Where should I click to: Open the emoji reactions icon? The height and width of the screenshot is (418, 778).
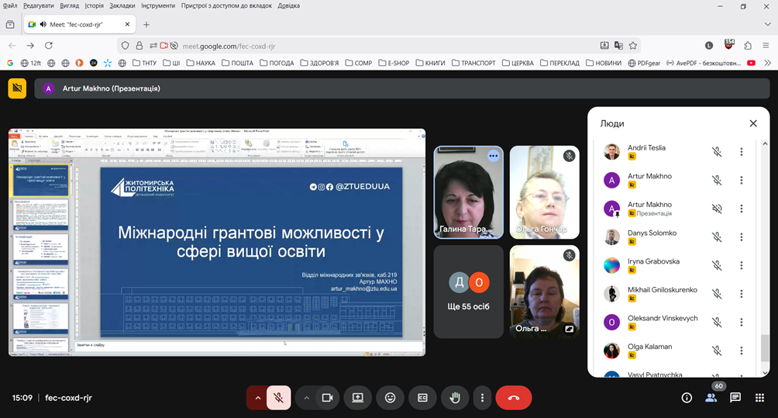click(391, 398)
